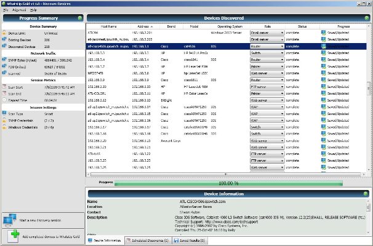
Task: Switch to Scheduled Discoveries (0) tab
Action: tap(148, 240)
